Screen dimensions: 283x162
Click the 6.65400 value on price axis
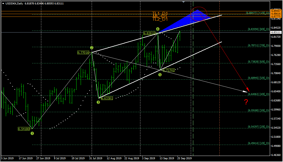pyautogui.click(x=276, y=91)
